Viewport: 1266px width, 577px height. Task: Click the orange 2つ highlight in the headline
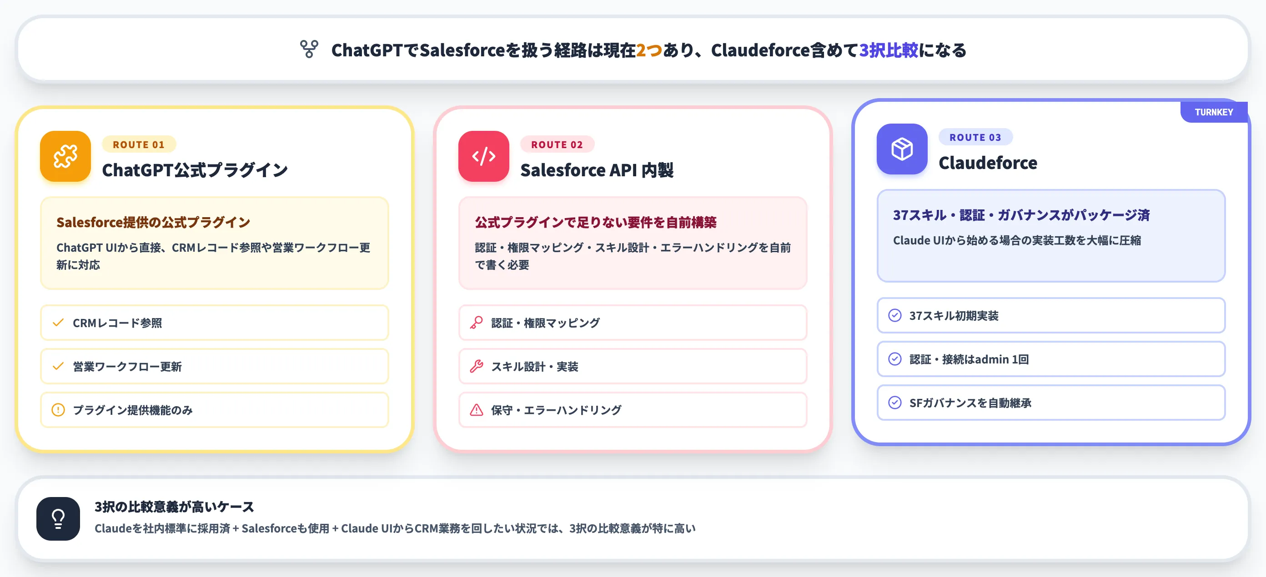(649, 50)
